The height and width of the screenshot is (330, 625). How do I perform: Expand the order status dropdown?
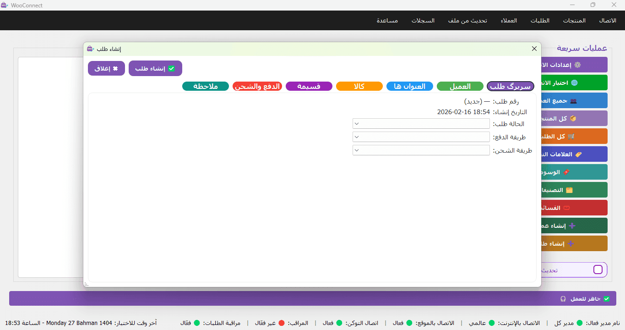click(x=421, y=124)
